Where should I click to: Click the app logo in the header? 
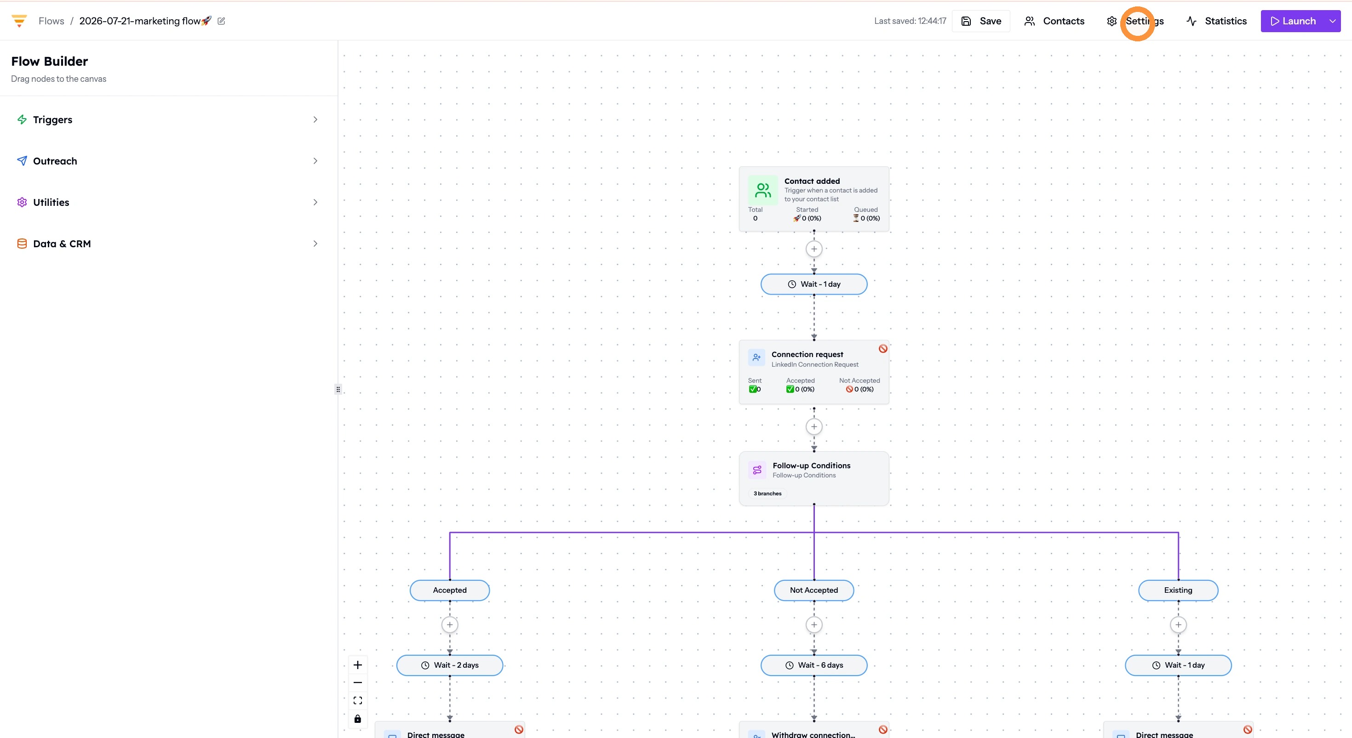tap(19, 21)
